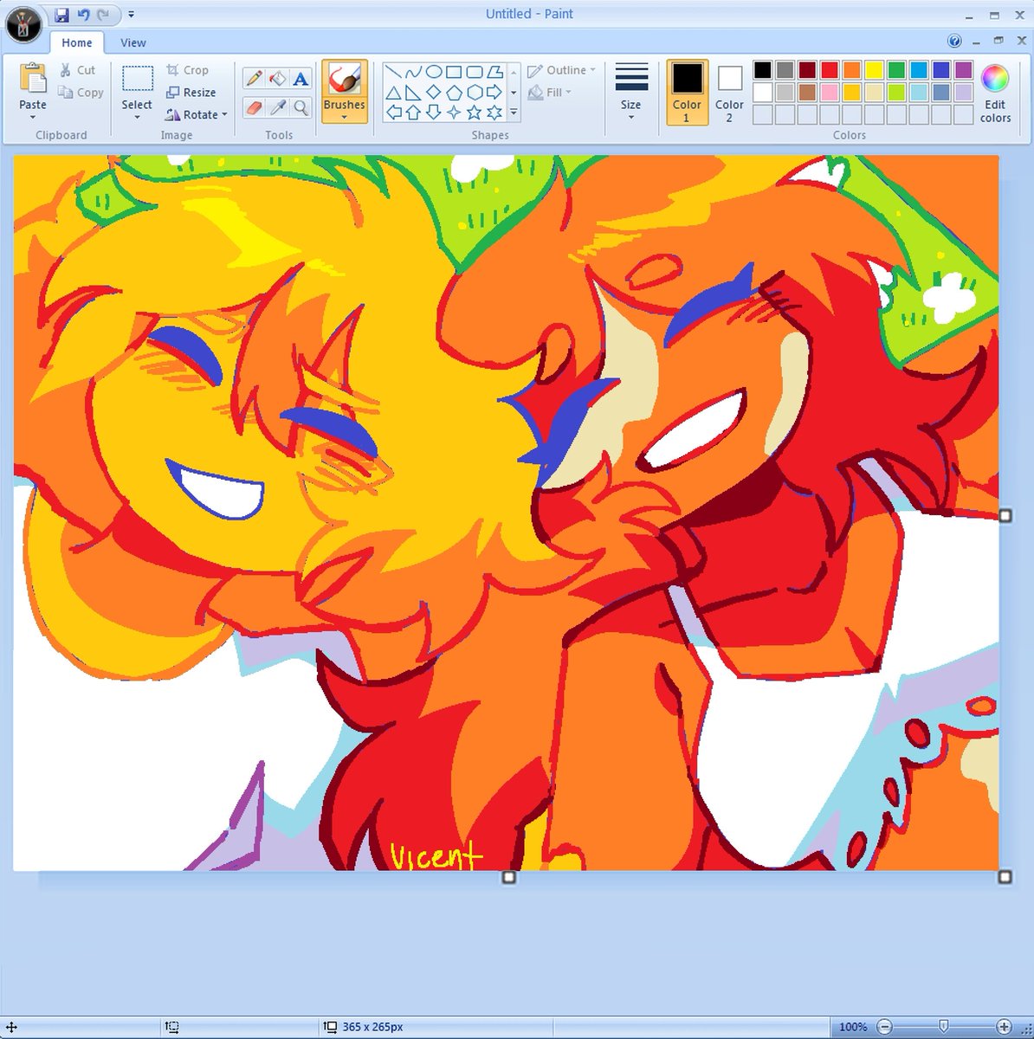Screen dimensions: 1034x1039
Task: Select Color 1 foreground box
Action: coord(687,93)
